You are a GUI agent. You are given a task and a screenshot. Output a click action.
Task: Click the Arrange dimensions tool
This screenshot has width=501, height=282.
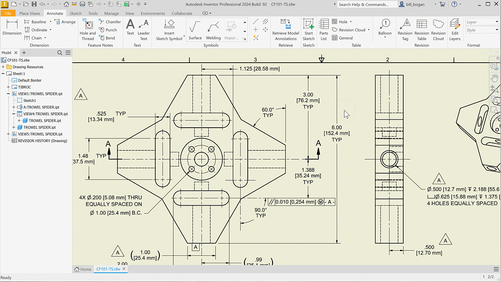[x=65, y=22]
